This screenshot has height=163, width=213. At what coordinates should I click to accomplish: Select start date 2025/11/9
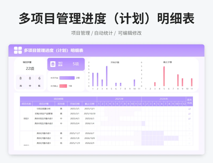[75, 143]
